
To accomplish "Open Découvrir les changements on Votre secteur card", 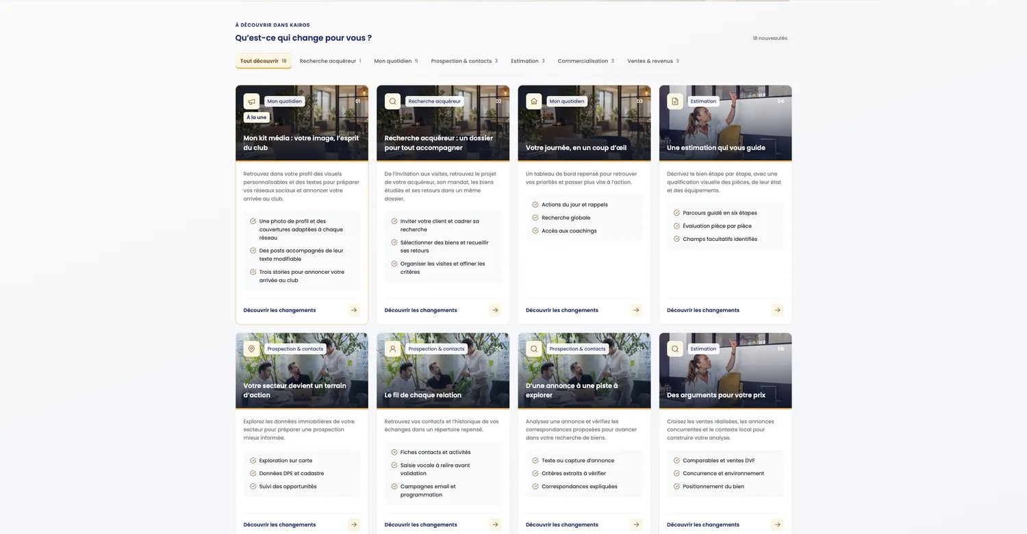I will point(279,525).
